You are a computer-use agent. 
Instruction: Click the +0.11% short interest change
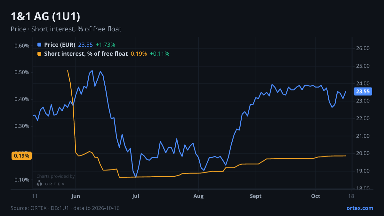coord(160,54)
